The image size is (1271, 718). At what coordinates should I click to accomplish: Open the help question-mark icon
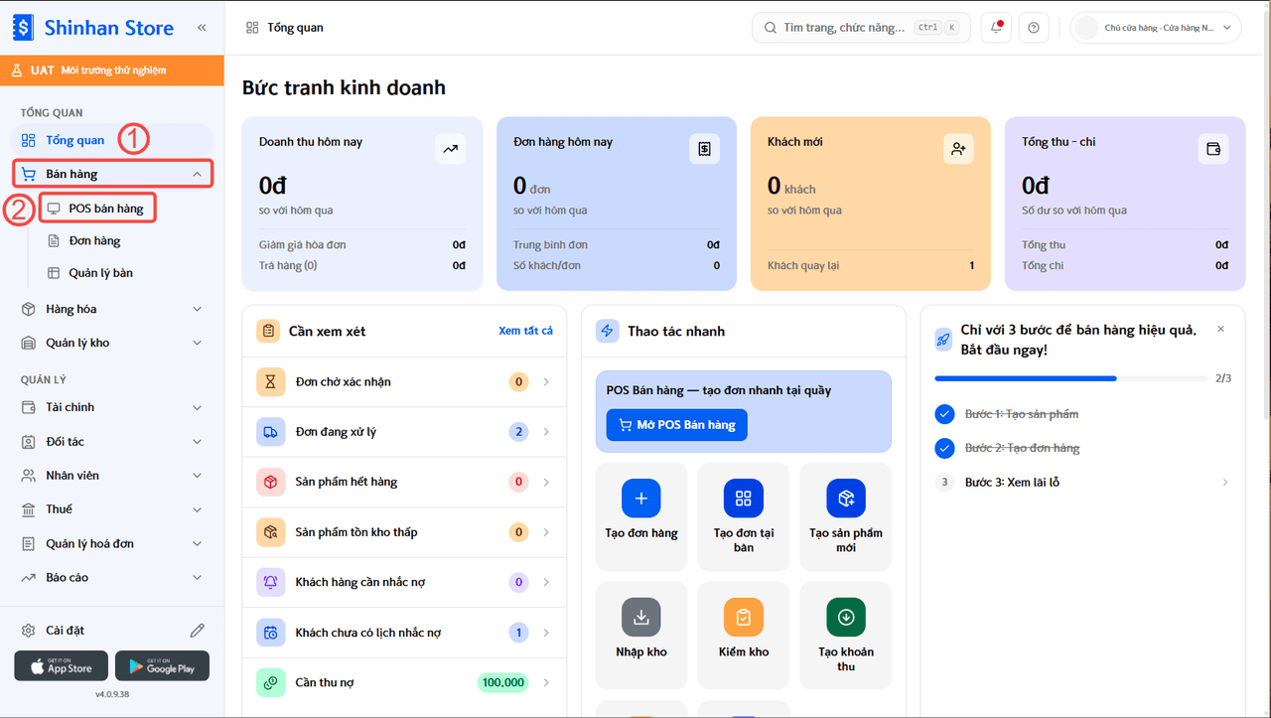click(x=1034, y=28)
